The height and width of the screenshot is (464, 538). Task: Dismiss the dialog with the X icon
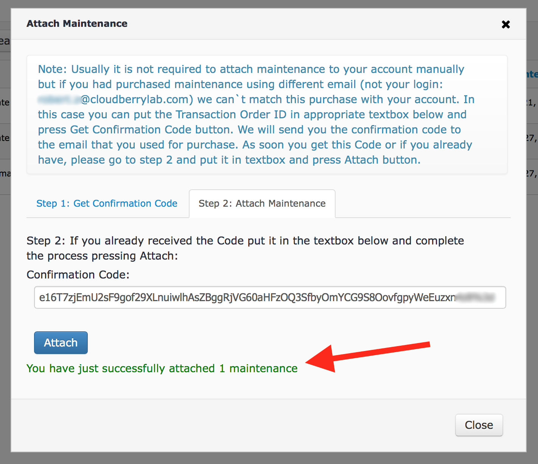coord(506,25)
